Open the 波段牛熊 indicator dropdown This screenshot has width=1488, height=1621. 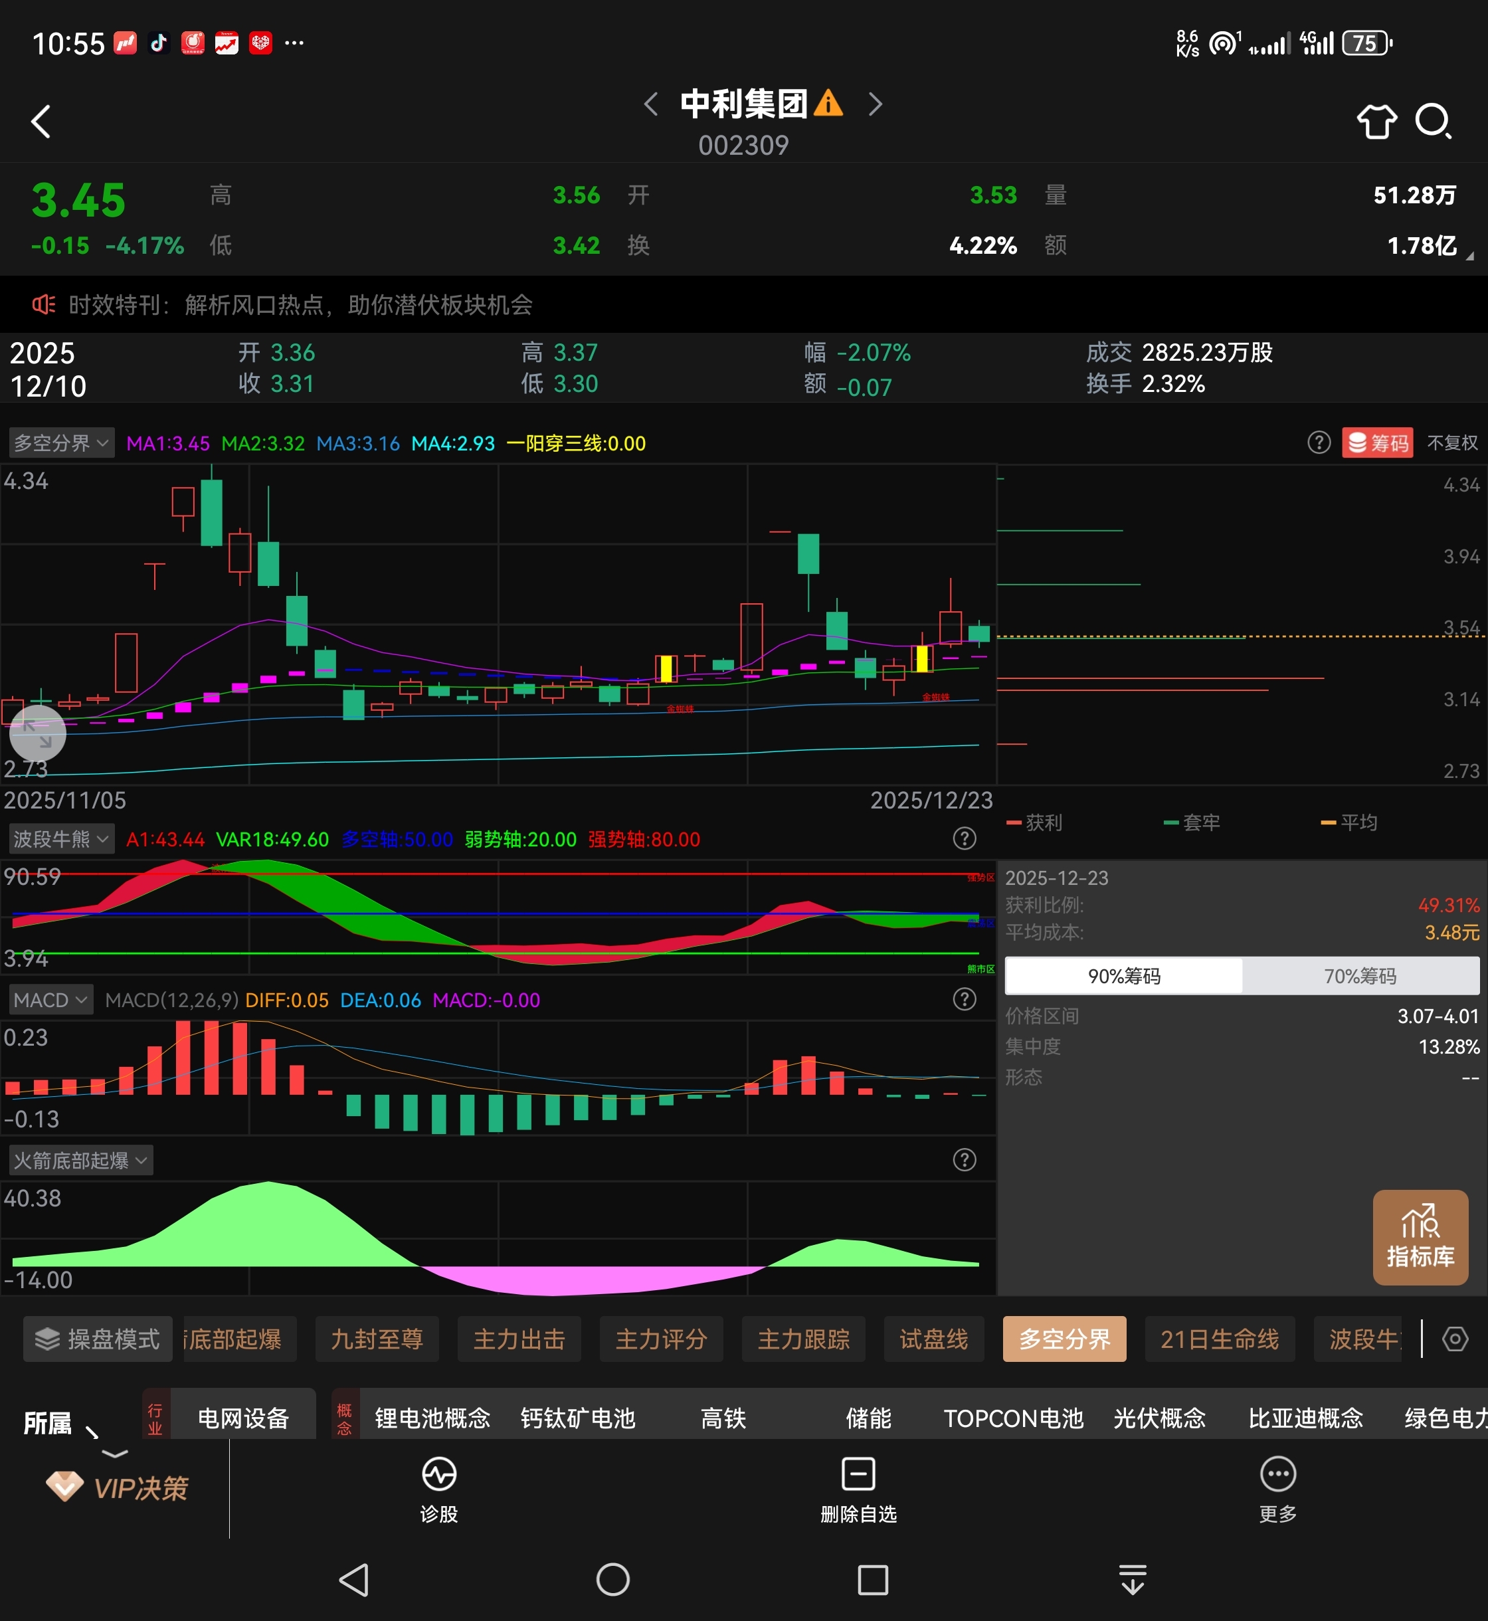pyautogui.click(x=62, y=839)
